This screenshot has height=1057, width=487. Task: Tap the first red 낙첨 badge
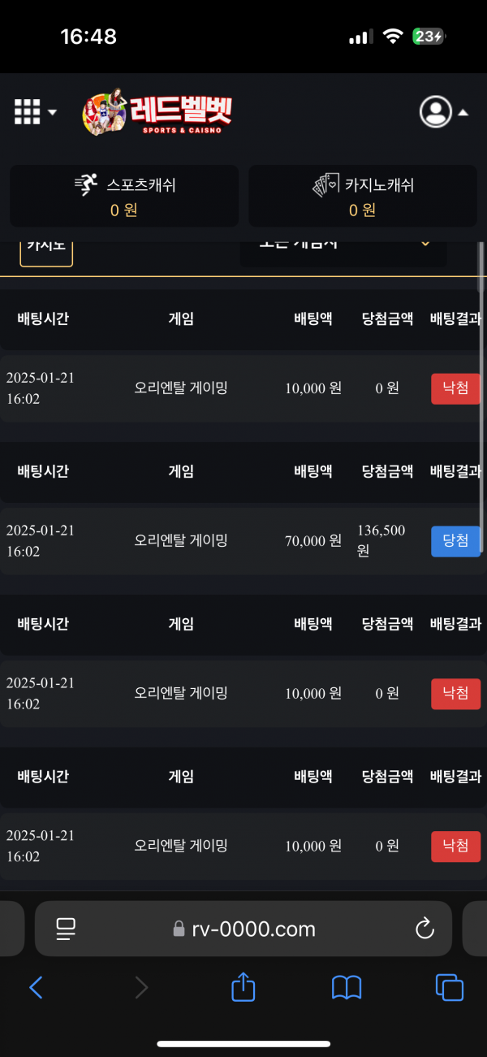tap(455, 388)
